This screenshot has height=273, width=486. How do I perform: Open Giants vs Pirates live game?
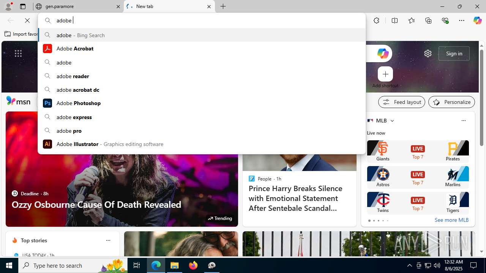pyautogui.click(x=418, y=151)
